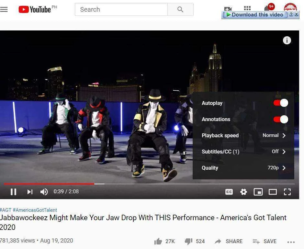Open the #AGT hashtag link
This screenshot has height=249, width=304.
coord(6,210)
